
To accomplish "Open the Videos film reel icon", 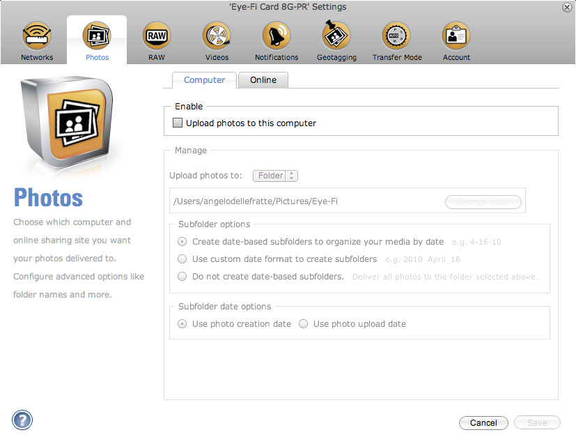I will [x=217, y=36].
